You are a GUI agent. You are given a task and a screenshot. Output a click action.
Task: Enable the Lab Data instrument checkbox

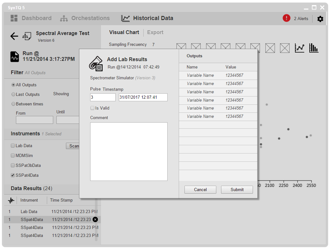click(13, 146)
